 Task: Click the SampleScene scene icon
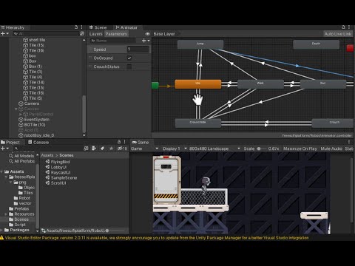[x=47, y=177]
